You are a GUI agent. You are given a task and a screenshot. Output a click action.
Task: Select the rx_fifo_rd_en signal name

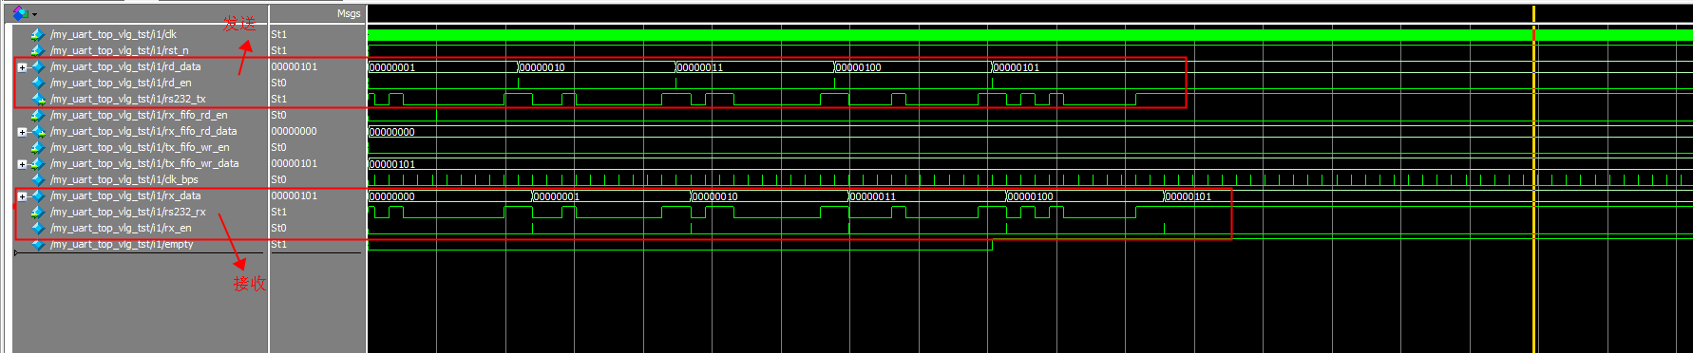pos(139,115)
